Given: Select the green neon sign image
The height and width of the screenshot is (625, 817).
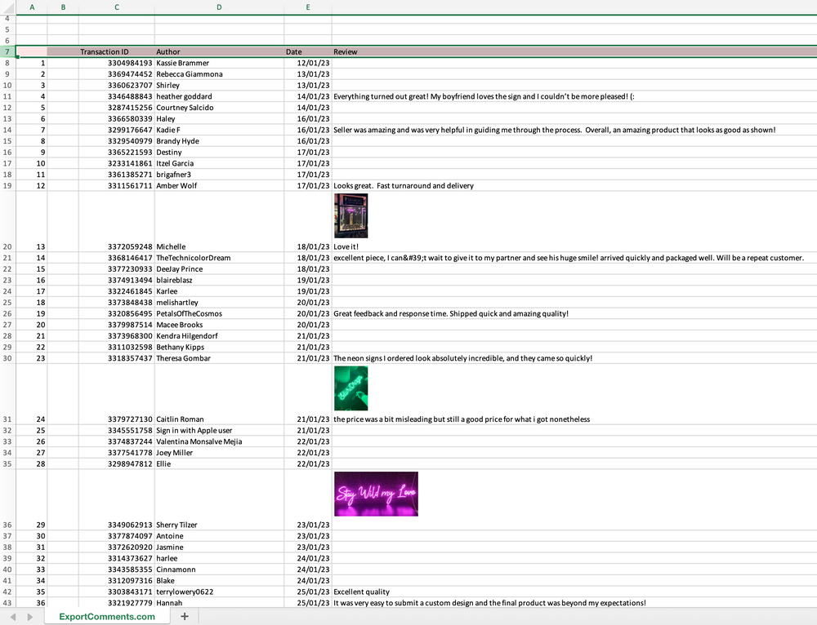Looking at the screenshot, I should (x=350, y=388).
